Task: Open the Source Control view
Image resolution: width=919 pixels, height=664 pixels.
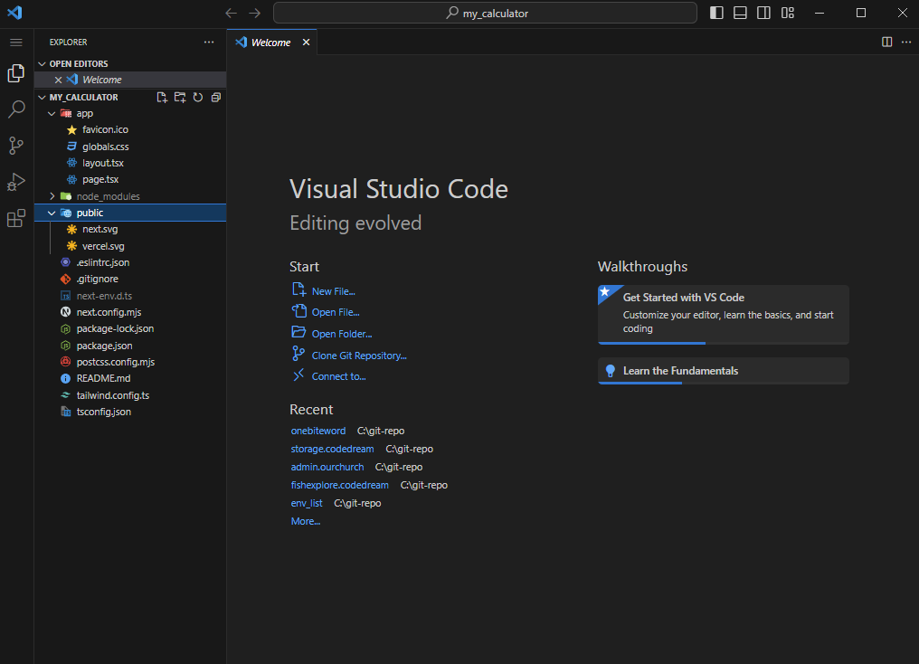Action: (x=16, y=146)
